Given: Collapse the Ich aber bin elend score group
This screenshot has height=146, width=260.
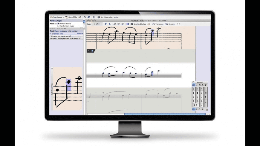Looking at the screenshot, I should (51, 34).
